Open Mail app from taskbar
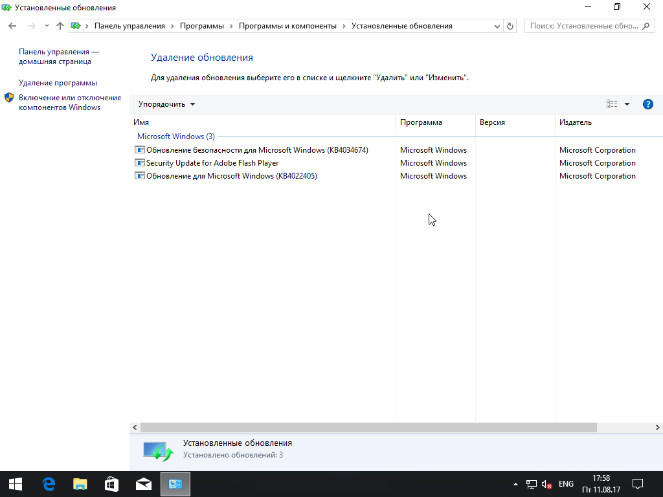Screen dimensions: 663x497 (x=144, y=484)
